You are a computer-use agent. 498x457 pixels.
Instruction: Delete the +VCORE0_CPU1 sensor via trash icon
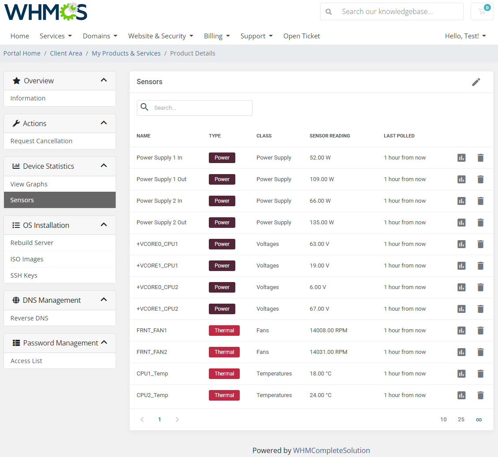tap(480, 244)
